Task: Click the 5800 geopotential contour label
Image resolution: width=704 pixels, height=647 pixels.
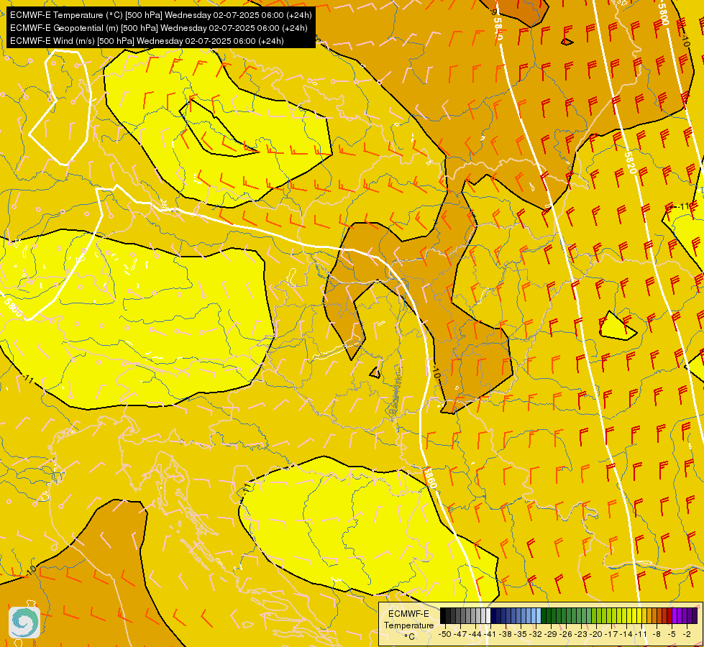Action: coord(664,14)
